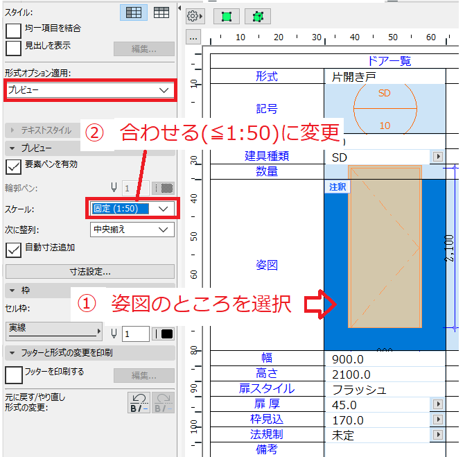Select the blue 姿図 preview cell
This screenshot has height=457, width=465.
point(385,265)
